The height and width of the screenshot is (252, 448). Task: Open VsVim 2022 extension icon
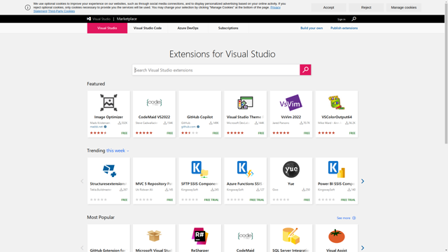coord(291,103)
